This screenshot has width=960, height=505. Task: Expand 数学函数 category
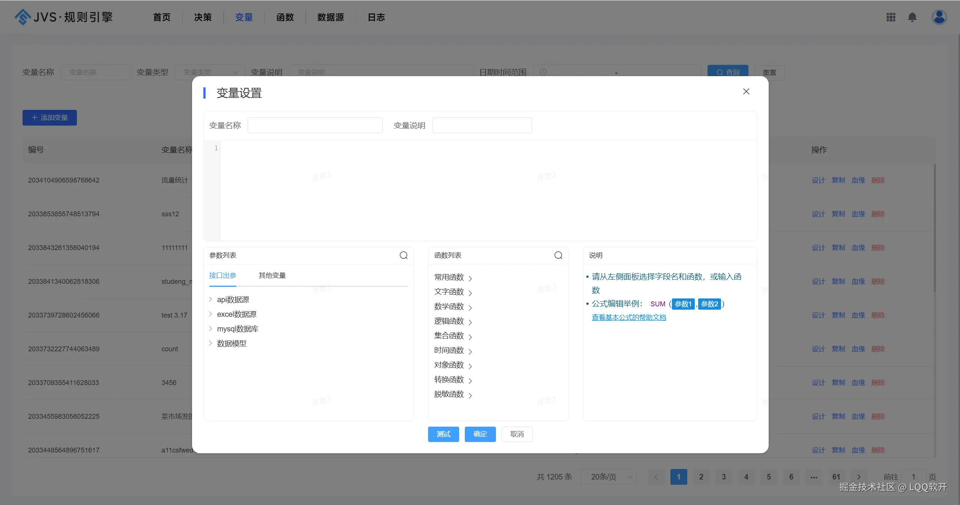(453, 307)
